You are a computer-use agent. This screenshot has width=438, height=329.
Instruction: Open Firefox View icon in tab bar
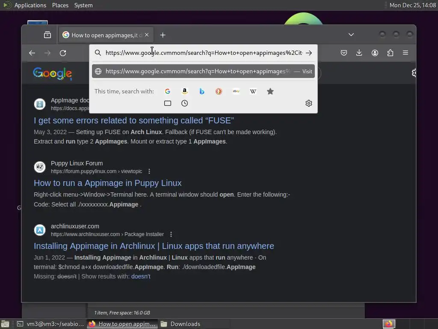click(x=47, y=35)
